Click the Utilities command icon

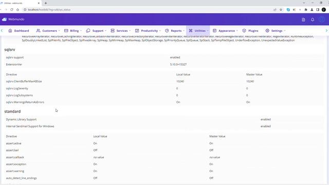pos(191,31)
